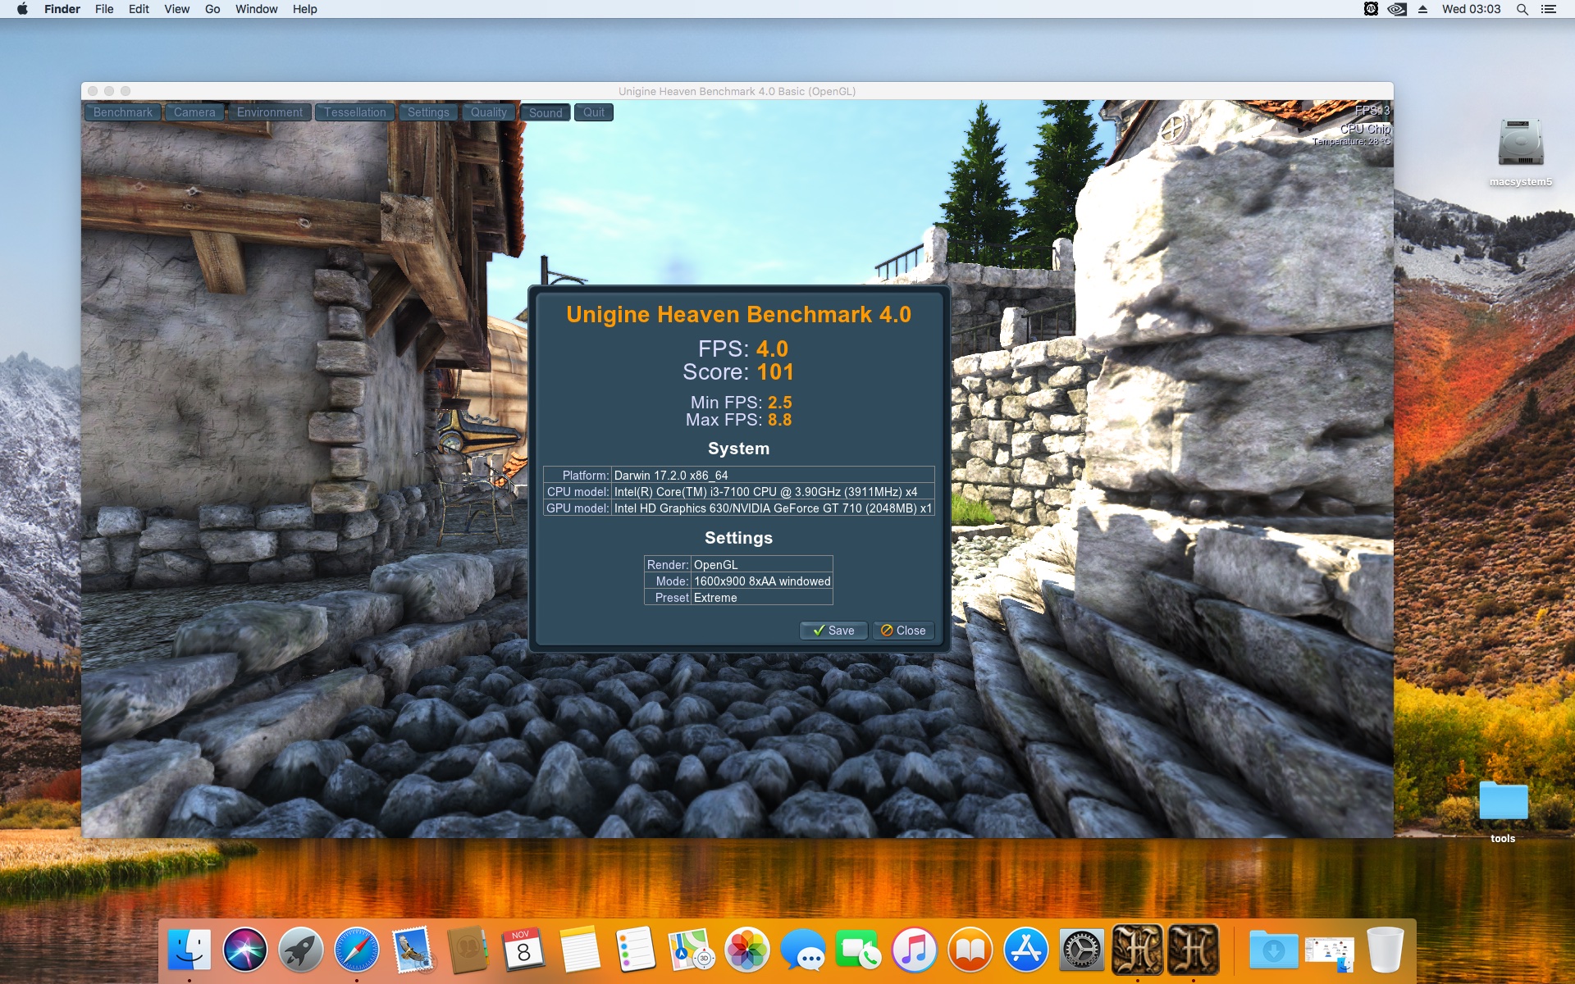Close the benchmark results dialog
1575x984 pixels.
(x=903, y=630)
